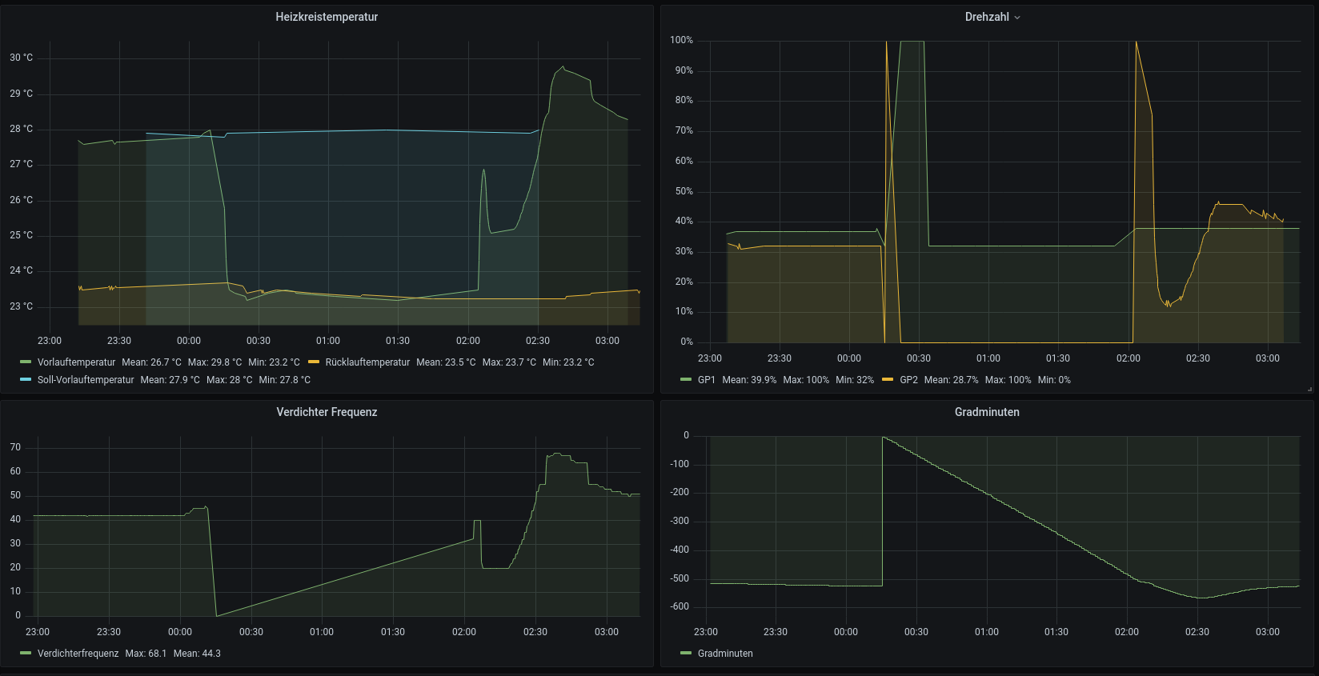The height and width of the screenshot is (676, 1319).
Task: Click the yellow Rücklauftemperatur color swatch
Action: [314, 362]
